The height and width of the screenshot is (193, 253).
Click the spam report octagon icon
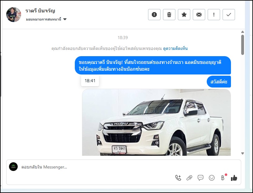pos(154,15)
